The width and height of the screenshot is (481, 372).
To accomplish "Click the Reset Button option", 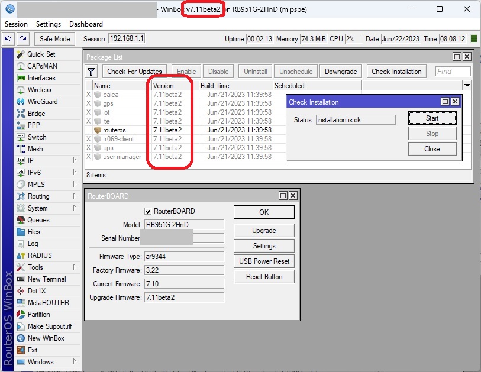I will pos(264,277).
